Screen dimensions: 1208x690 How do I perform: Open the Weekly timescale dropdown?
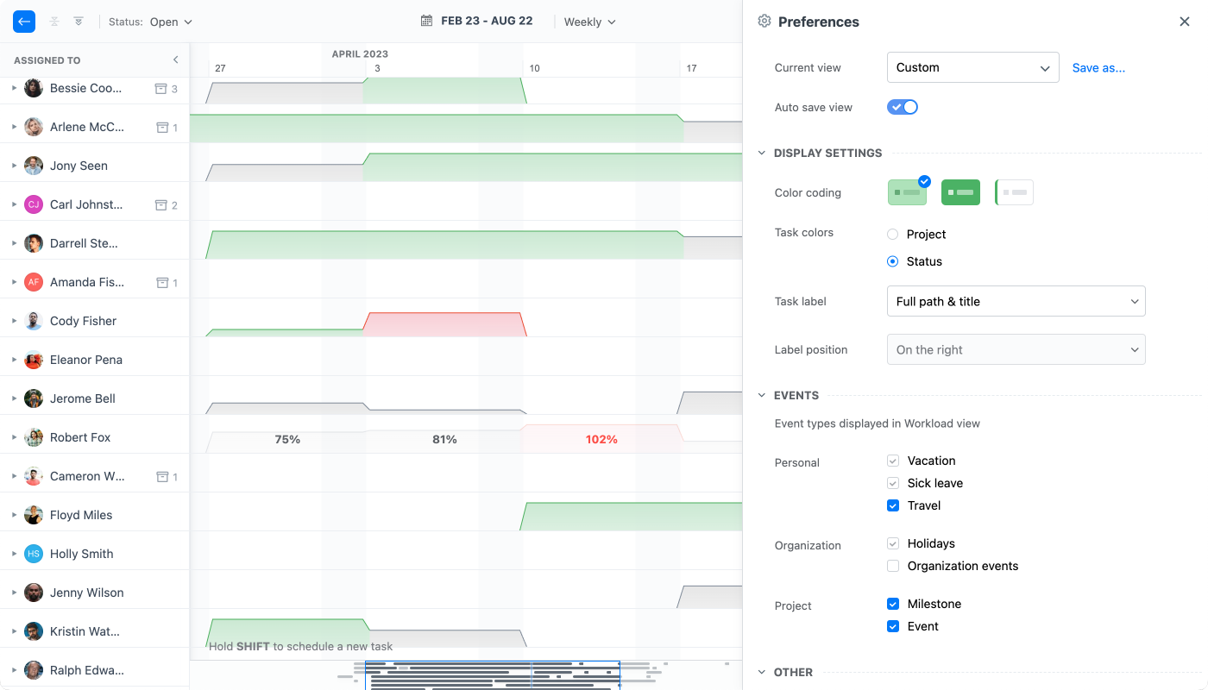tap(589, 22)
